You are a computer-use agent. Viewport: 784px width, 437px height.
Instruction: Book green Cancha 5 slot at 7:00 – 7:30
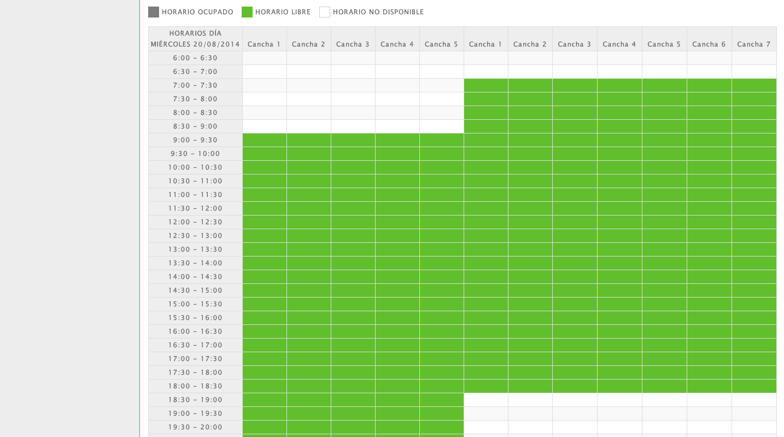pyautogui.click(x=664, y=85)
